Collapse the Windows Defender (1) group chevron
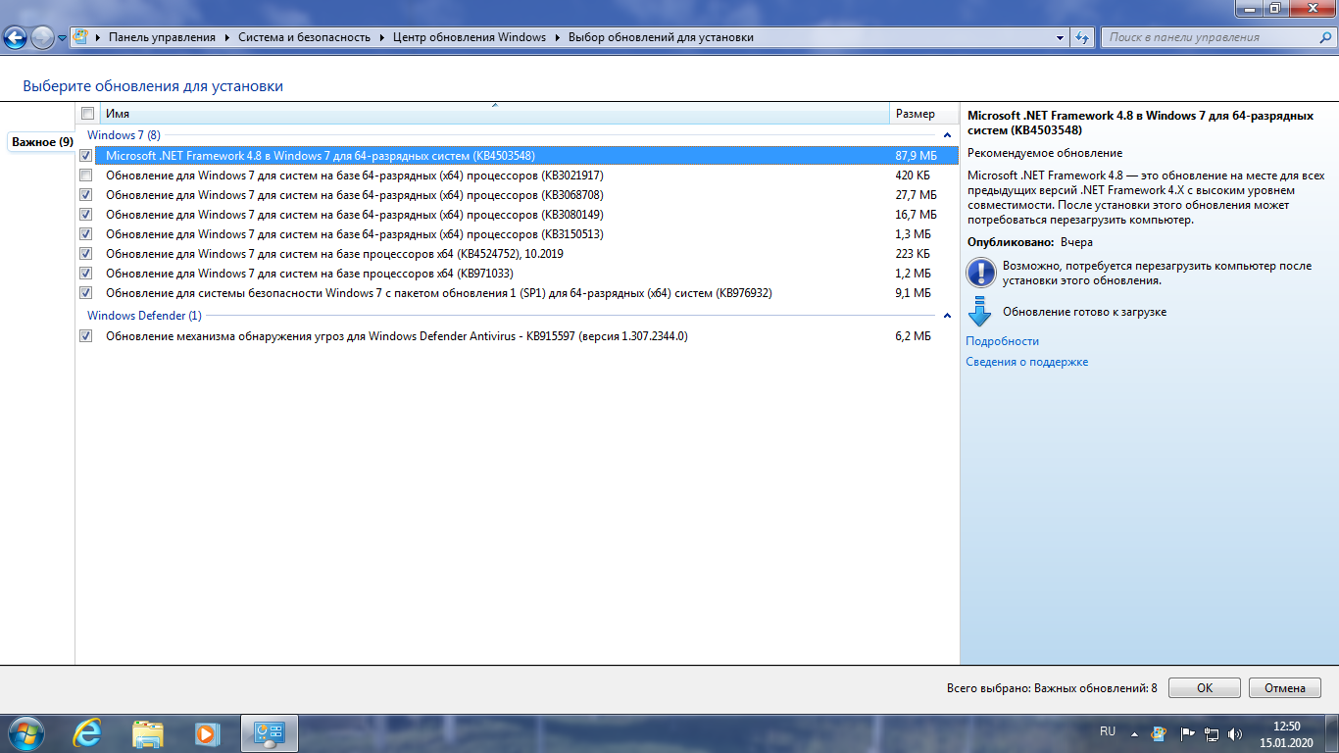This screenshot has height=753, width=1339. [947, 316]
